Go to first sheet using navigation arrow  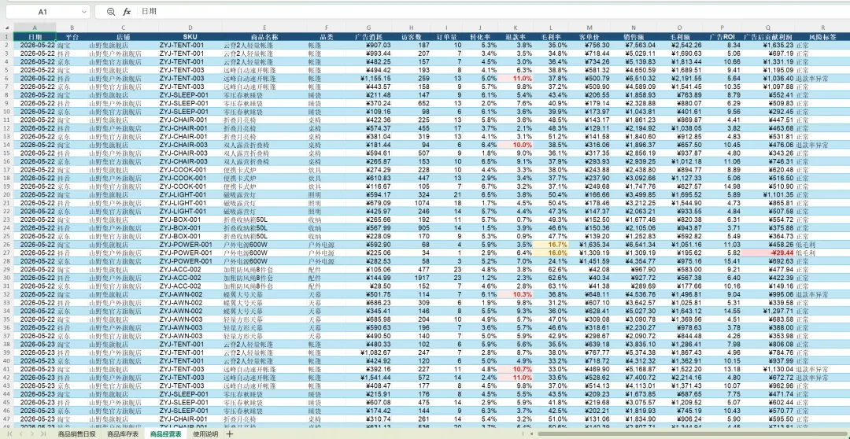pos(9,434)
